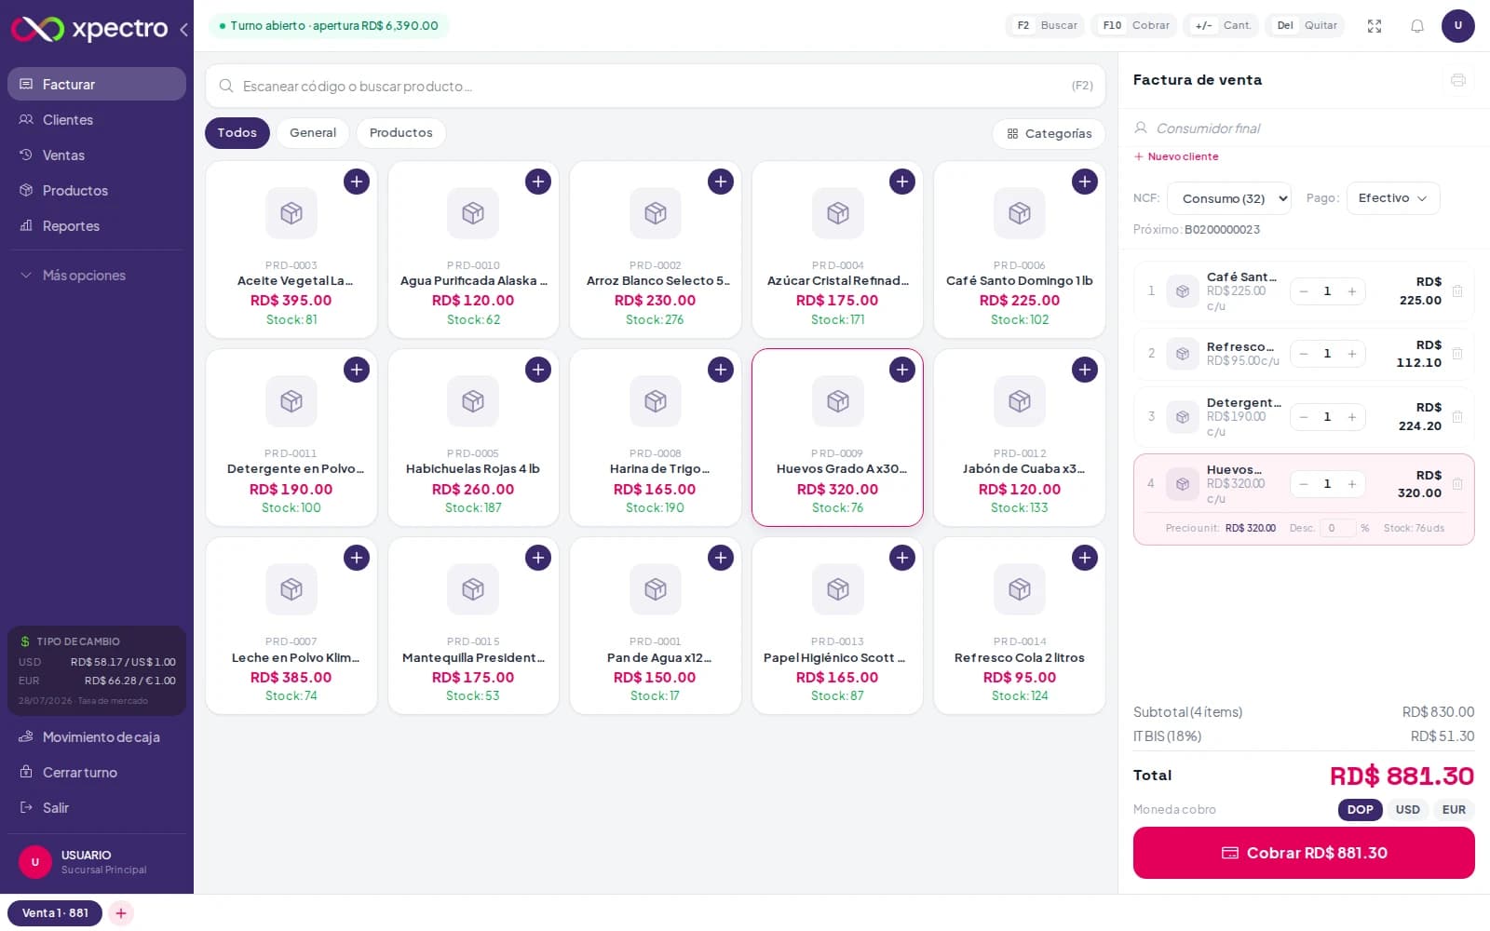Add a new sale tab with the plus icon
The width and height of the screenshot is (1490, 931).
121,913
